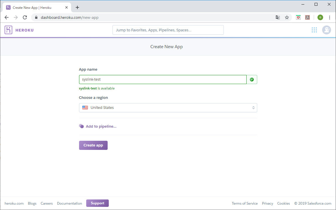Click the pipeline hexagon icon
The image size is (336, 210).
tap(81, 126)
